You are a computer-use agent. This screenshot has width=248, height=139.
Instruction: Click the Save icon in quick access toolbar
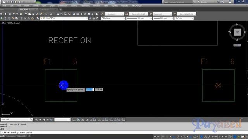(x=12, y=2)
